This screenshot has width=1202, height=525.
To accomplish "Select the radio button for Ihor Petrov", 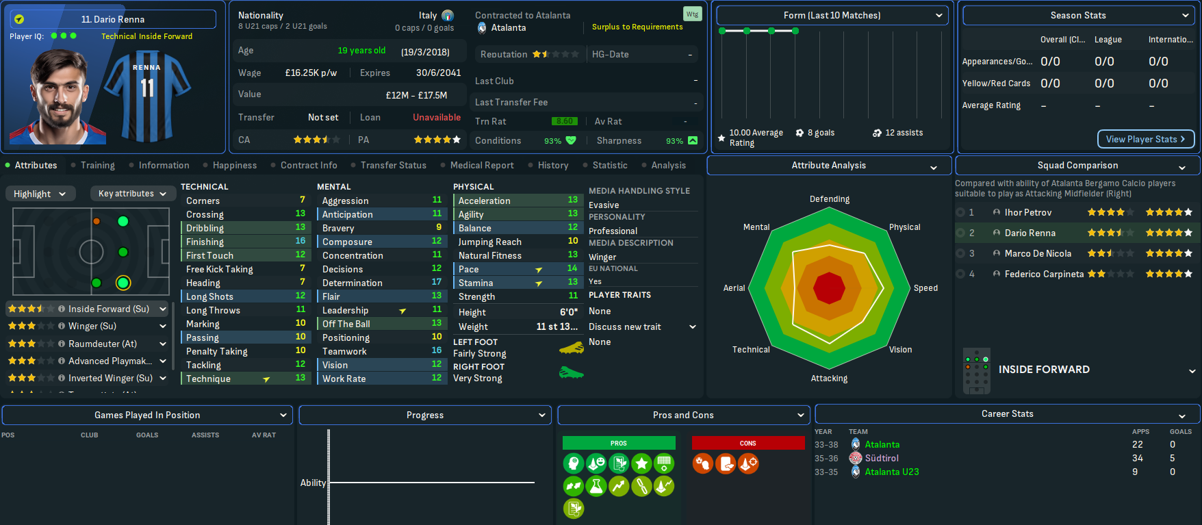I will (960, 213).
